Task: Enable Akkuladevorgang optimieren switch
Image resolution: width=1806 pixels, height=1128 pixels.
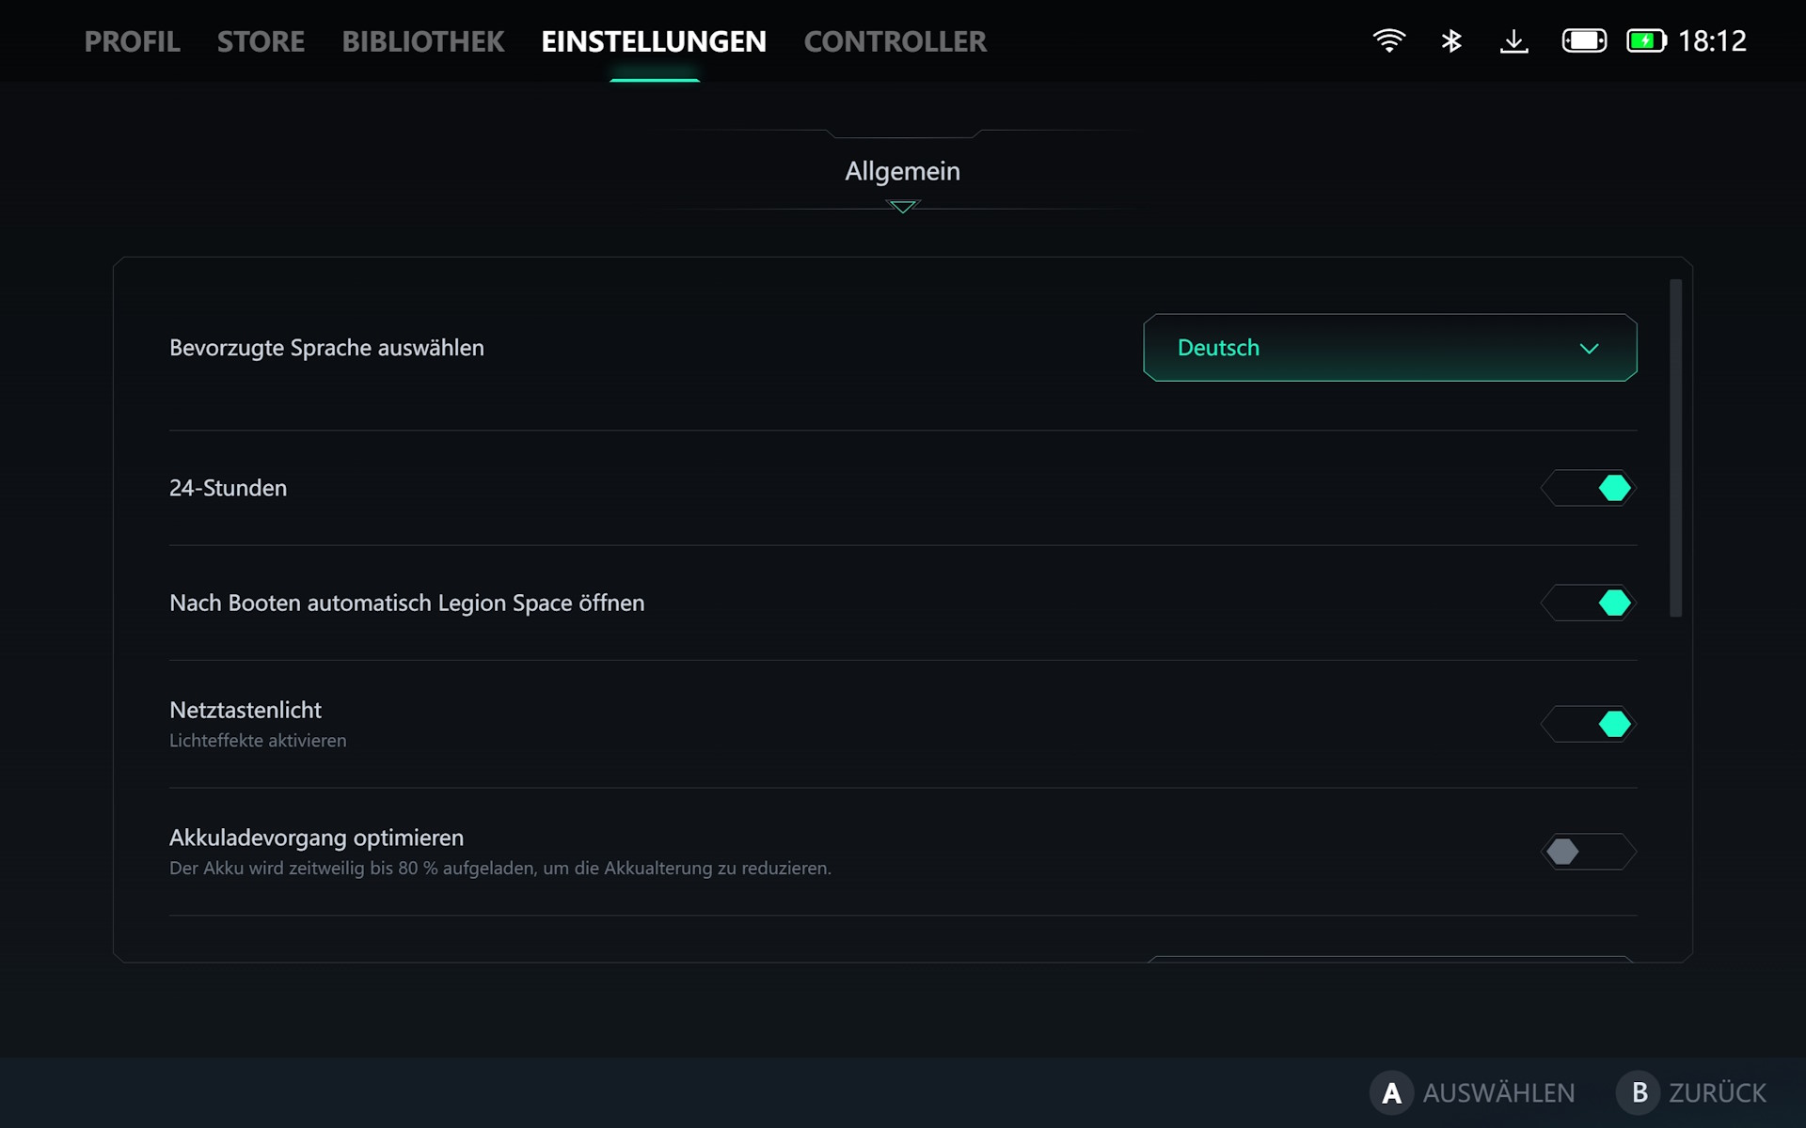Action: tap(1589, 852)
